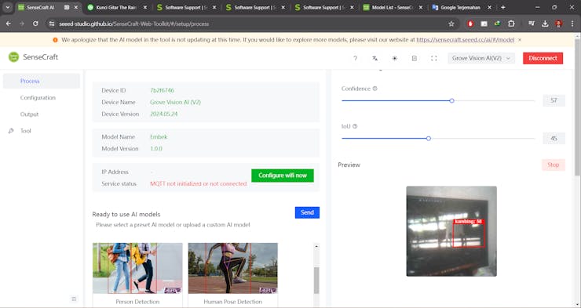This screenshot has height=308, width=581.
Task: Open the tab search dropdown arrow
Action: point(7,7)
